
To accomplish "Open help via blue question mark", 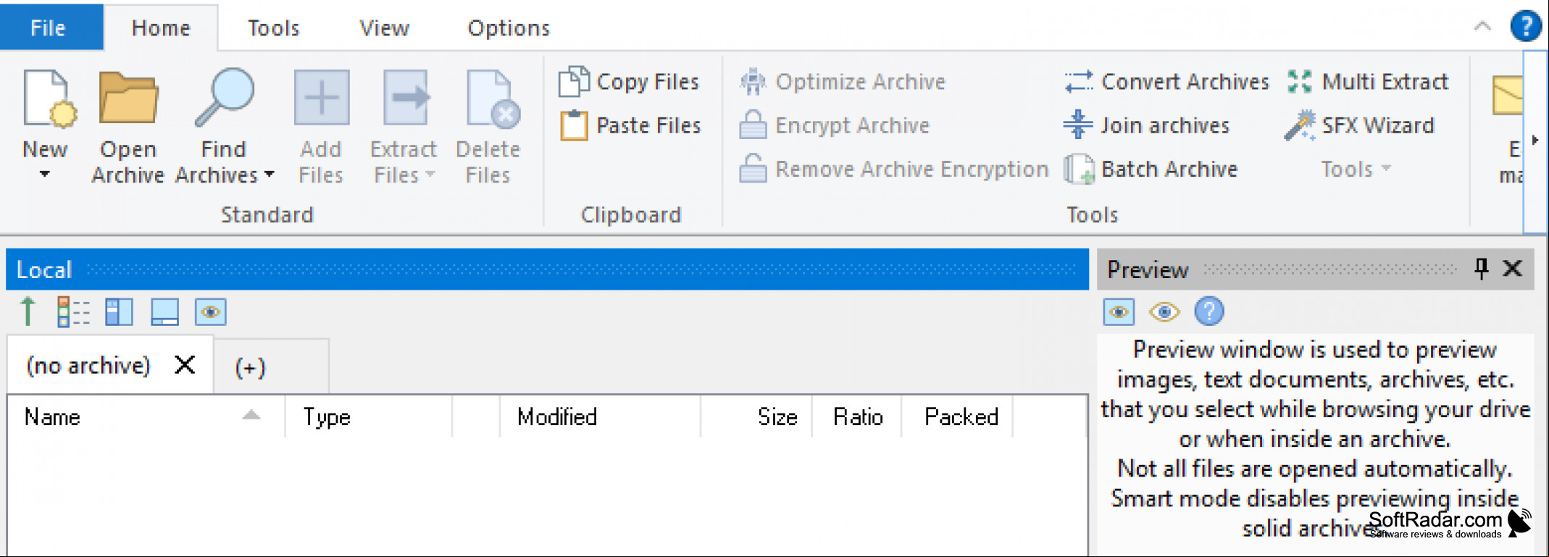I will (1525, 27).
